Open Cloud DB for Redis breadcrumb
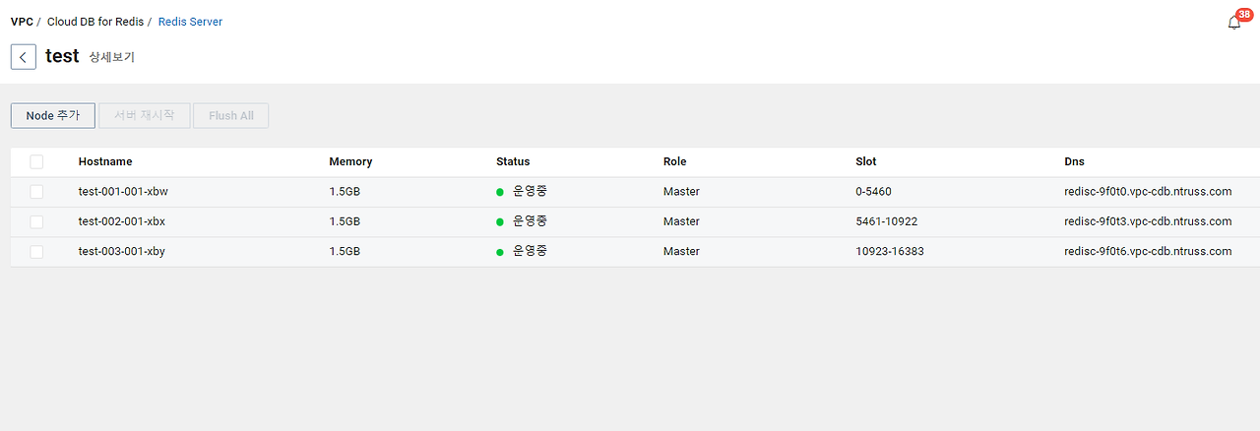Viewport: 1260px width, 431px height. pyautogui.click(x=95, y=22)
